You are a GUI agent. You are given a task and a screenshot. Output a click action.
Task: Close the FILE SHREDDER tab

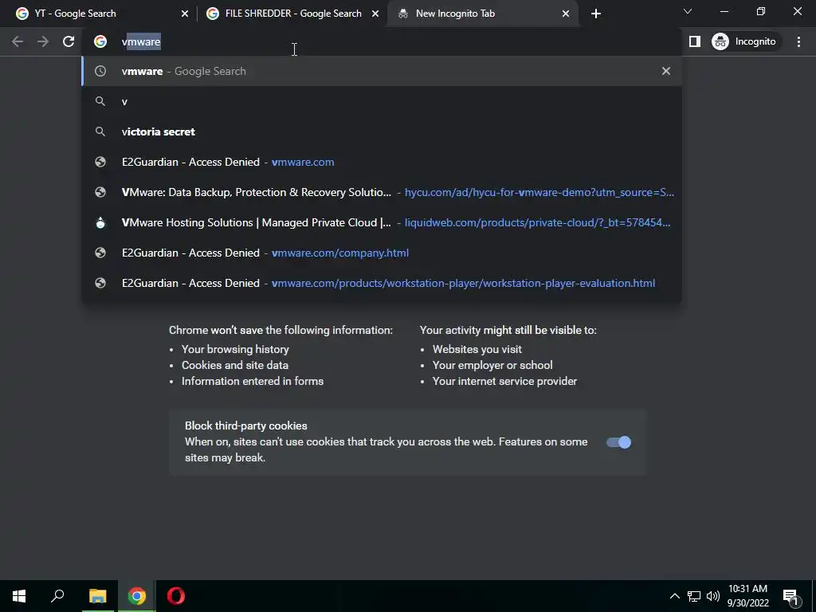375,14
